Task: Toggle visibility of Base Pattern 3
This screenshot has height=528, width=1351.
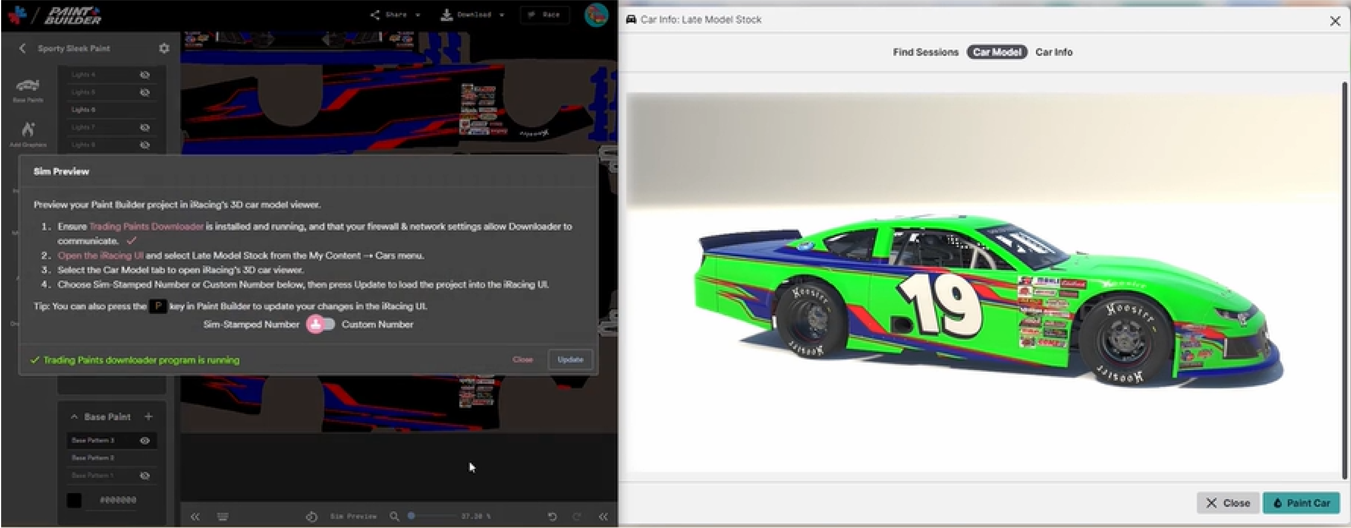Action: coord(145,440)
